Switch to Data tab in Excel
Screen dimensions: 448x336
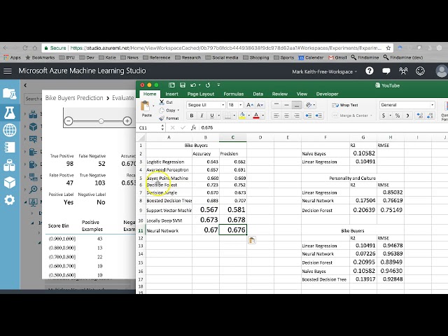pos(258,94)
